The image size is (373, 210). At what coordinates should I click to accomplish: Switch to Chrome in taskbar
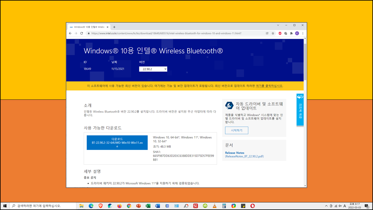tap(129, 206)
